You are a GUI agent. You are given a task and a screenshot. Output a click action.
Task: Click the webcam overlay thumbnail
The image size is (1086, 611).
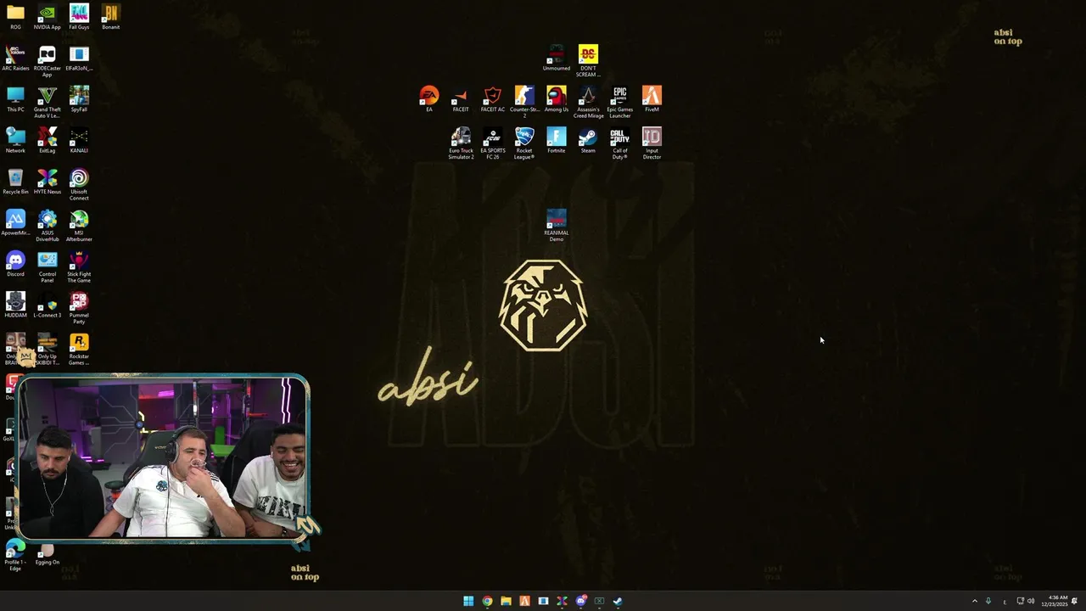164,457
